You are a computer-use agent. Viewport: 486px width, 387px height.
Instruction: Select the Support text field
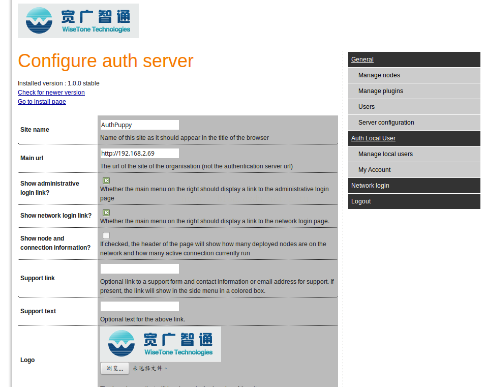point(139,306)
